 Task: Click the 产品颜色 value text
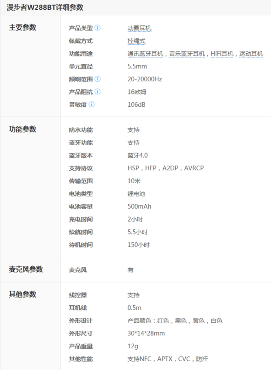click(175, 321)
